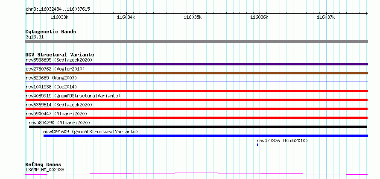This screenshot has width=380, height=179.
Task: Click the 116033k ruler position
Action: [59, 17]
